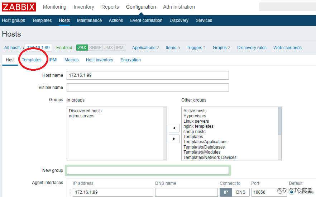Screen dimensions: 316x197
Task: Select nginx servers in In groups
Action: pos(81,116)
